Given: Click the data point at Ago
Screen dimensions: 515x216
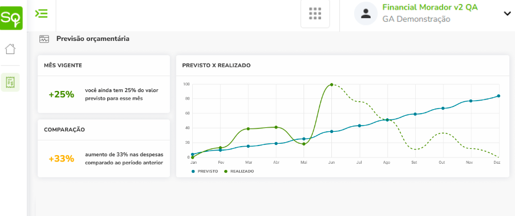Looking at the screenshot, I should pyautogui.click(x=387, y=120).
